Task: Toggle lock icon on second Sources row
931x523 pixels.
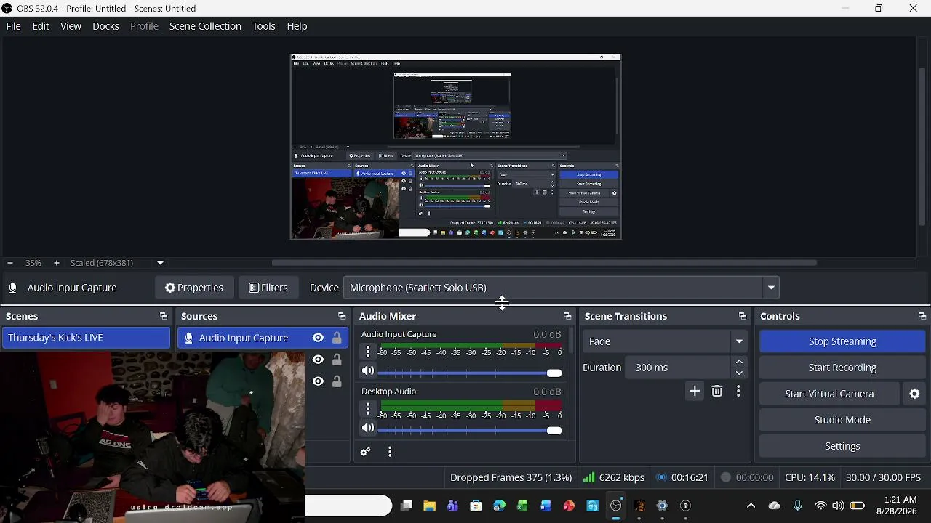Action: 337,360
